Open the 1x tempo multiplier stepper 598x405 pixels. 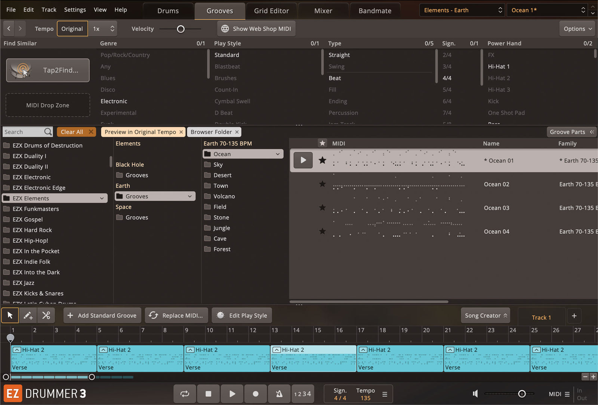point(103,29)
